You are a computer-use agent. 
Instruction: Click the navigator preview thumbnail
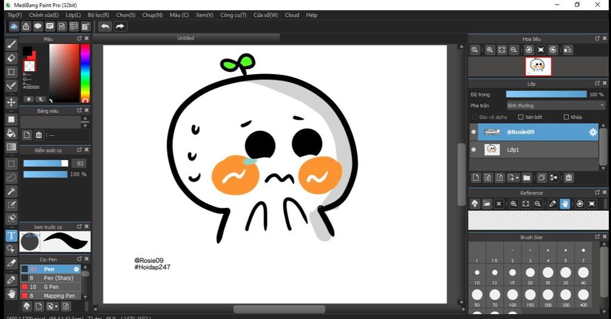538,67
